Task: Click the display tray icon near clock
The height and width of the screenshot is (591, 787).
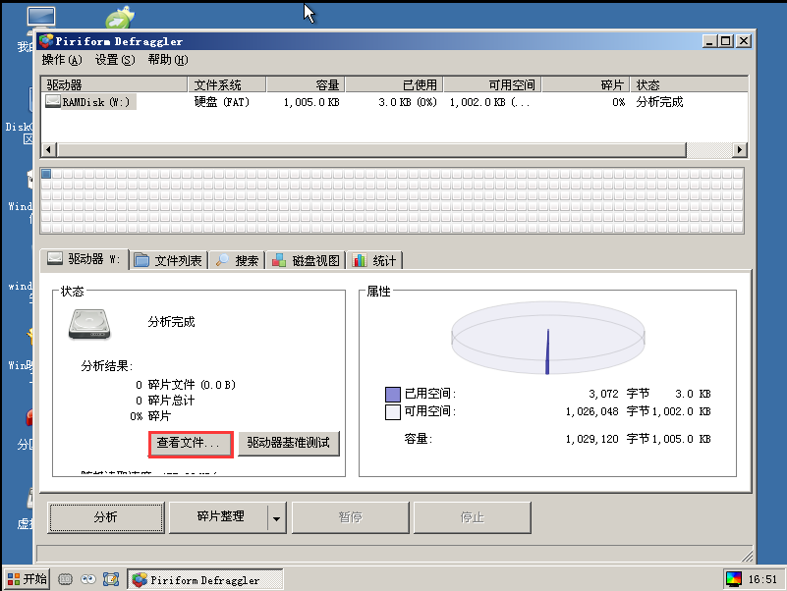Action: pos(734,579)
